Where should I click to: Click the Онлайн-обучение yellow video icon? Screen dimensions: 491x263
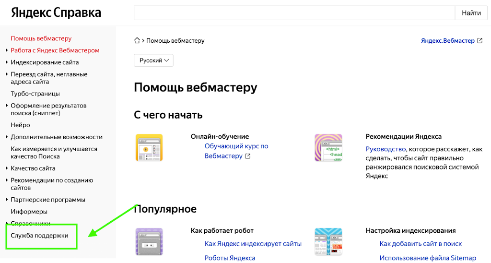(x=149, y=148)
